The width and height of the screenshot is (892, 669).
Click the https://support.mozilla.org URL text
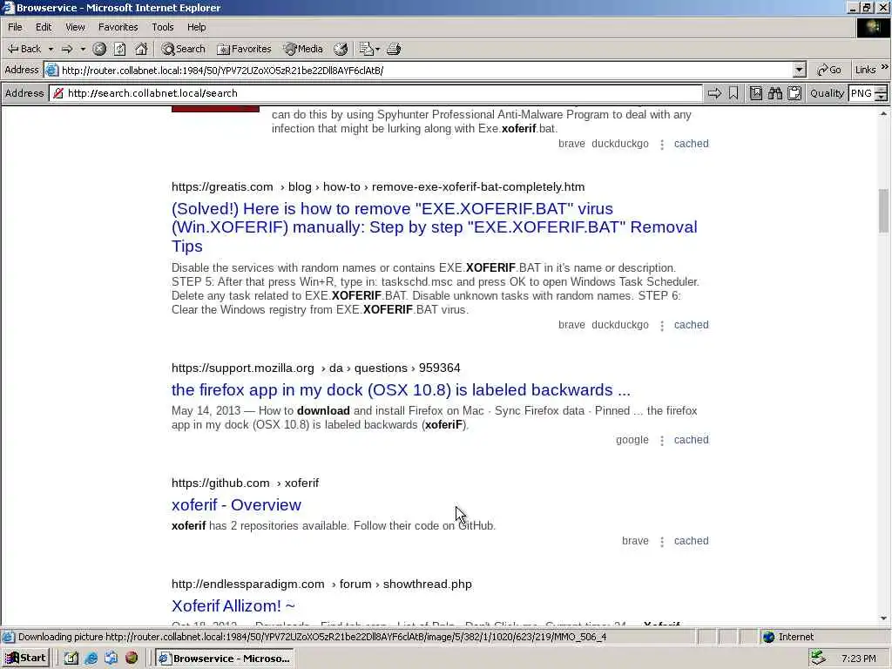click(243, 368)
